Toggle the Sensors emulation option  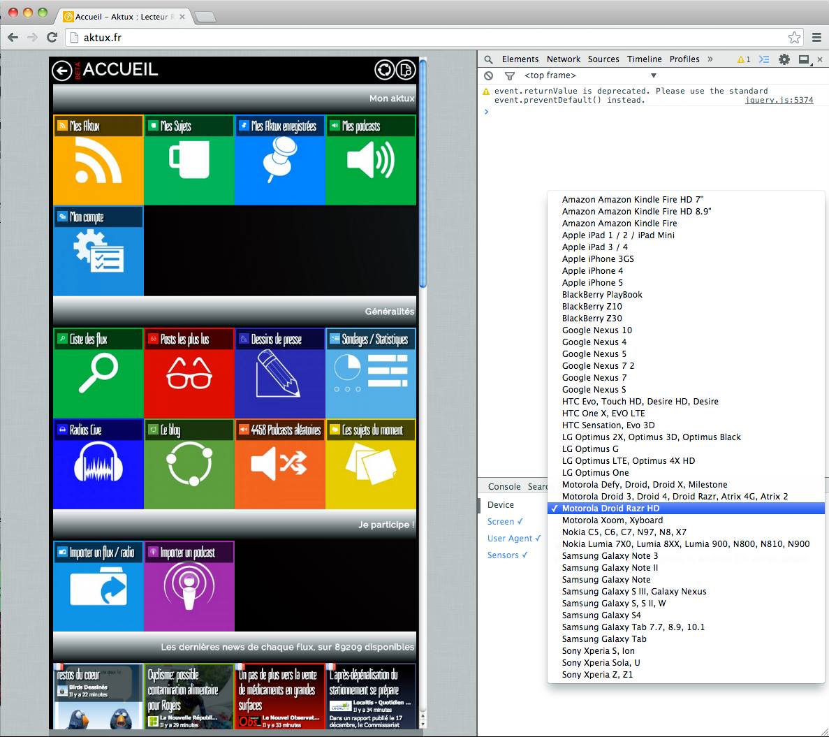coord(507,555)
